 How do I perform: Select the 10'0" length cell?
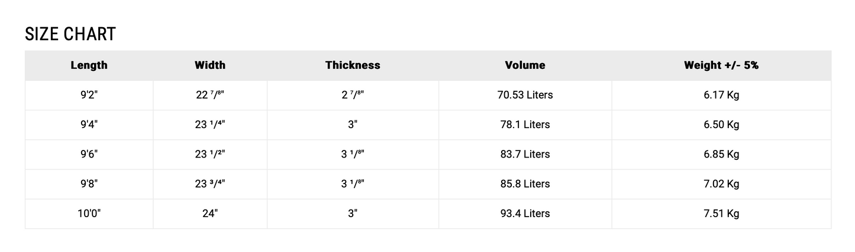pyautogui.click(x=89, y=213)
